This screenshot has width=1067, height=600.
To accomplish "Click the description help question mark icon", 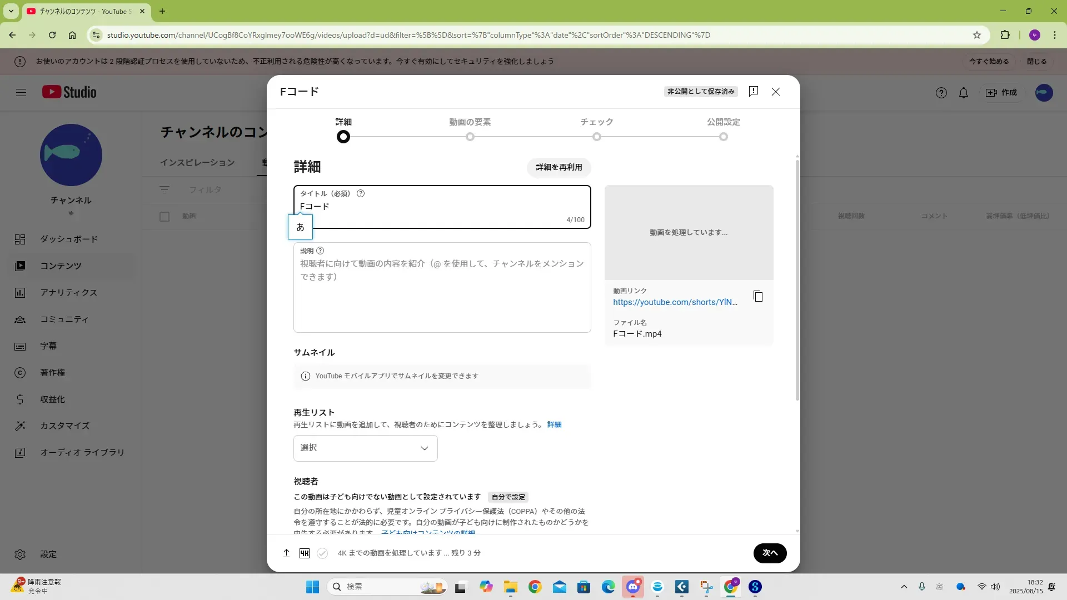I will [320, 251].
